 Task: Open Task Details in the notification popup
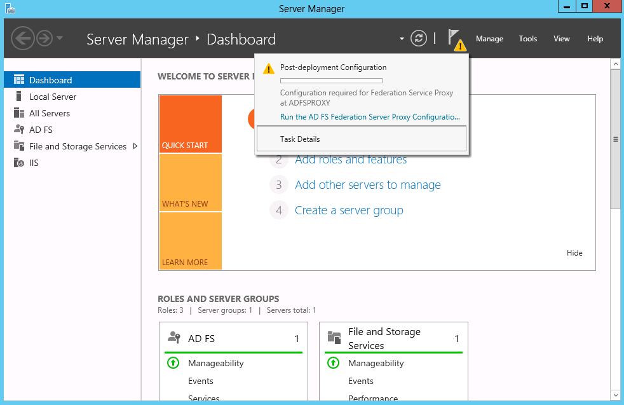click(362, 139)
